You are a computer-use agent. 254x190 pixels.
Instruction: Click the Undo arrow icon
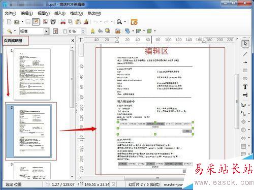[x=96, y=22]
